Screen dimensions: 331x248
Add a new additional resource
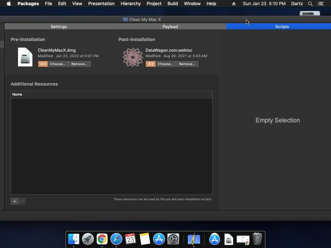(15, 201)
